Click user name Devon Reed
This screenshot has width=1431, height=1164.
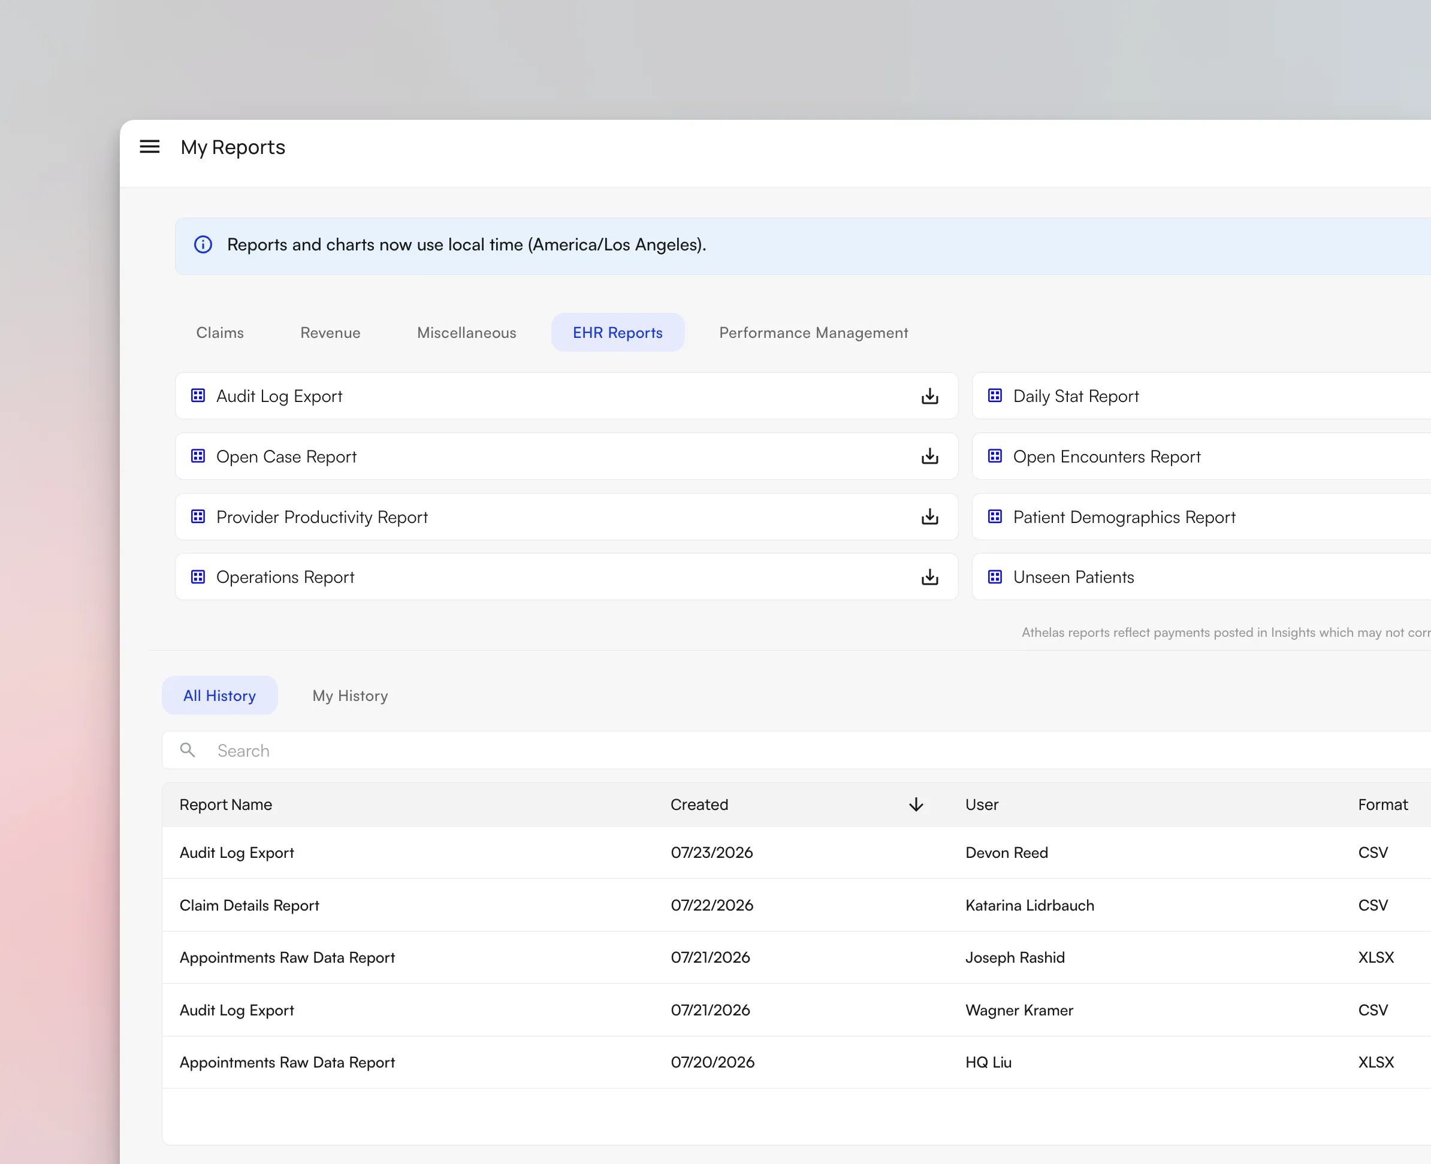click(x=1007, y=853)
